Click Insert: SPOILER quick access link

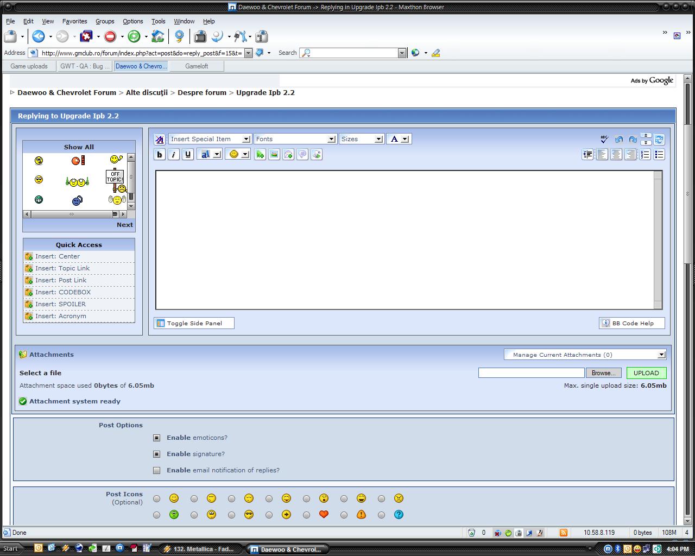[x=60, y=304]
